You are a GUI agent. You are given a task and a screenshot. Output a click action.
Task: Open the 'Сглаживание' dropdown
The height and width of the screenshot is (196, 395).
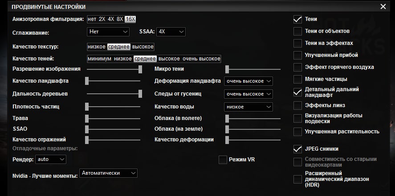pos(108,32)
